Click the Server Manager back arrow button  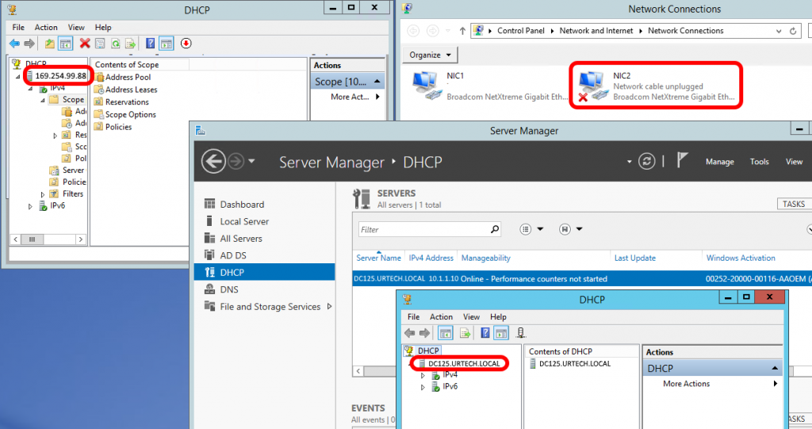tap(213, 162)
